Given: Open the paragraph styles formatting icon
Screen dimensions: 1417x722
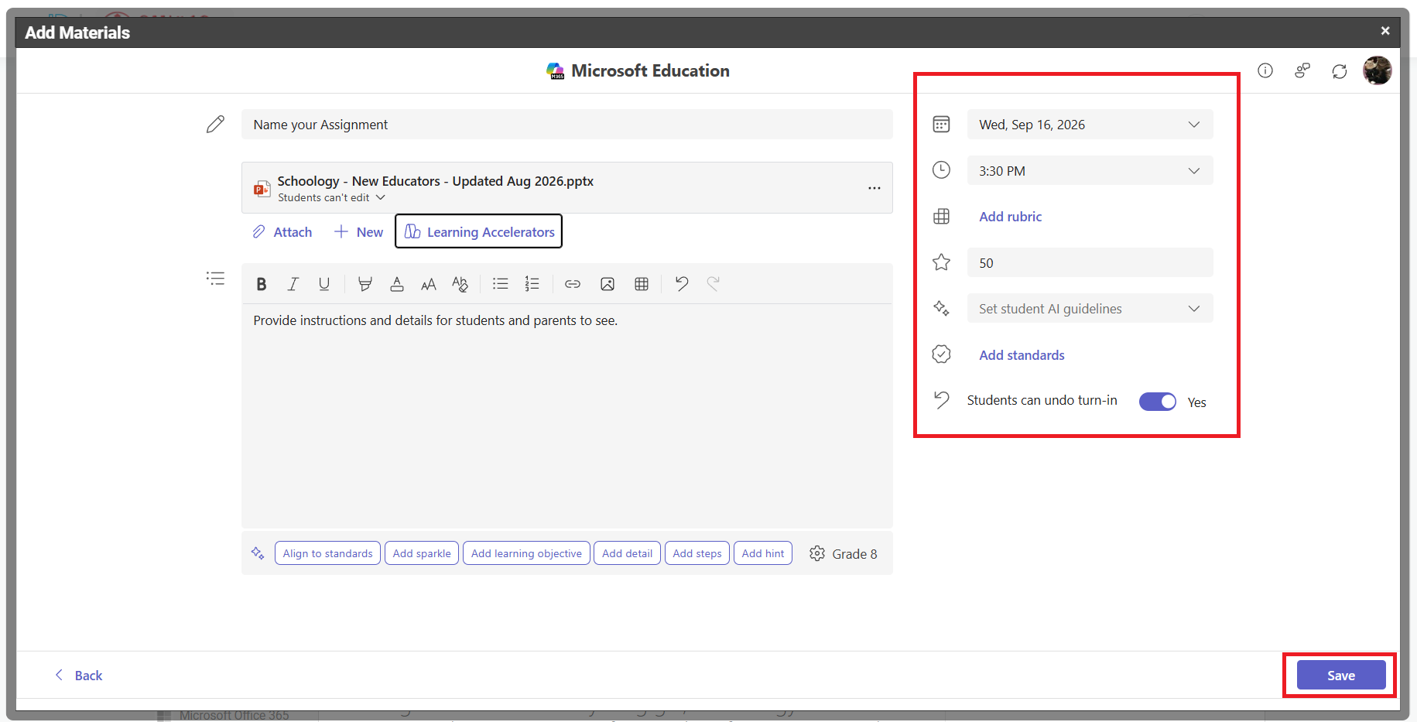Looking at the screenshot, I should [x=460, y=284].
